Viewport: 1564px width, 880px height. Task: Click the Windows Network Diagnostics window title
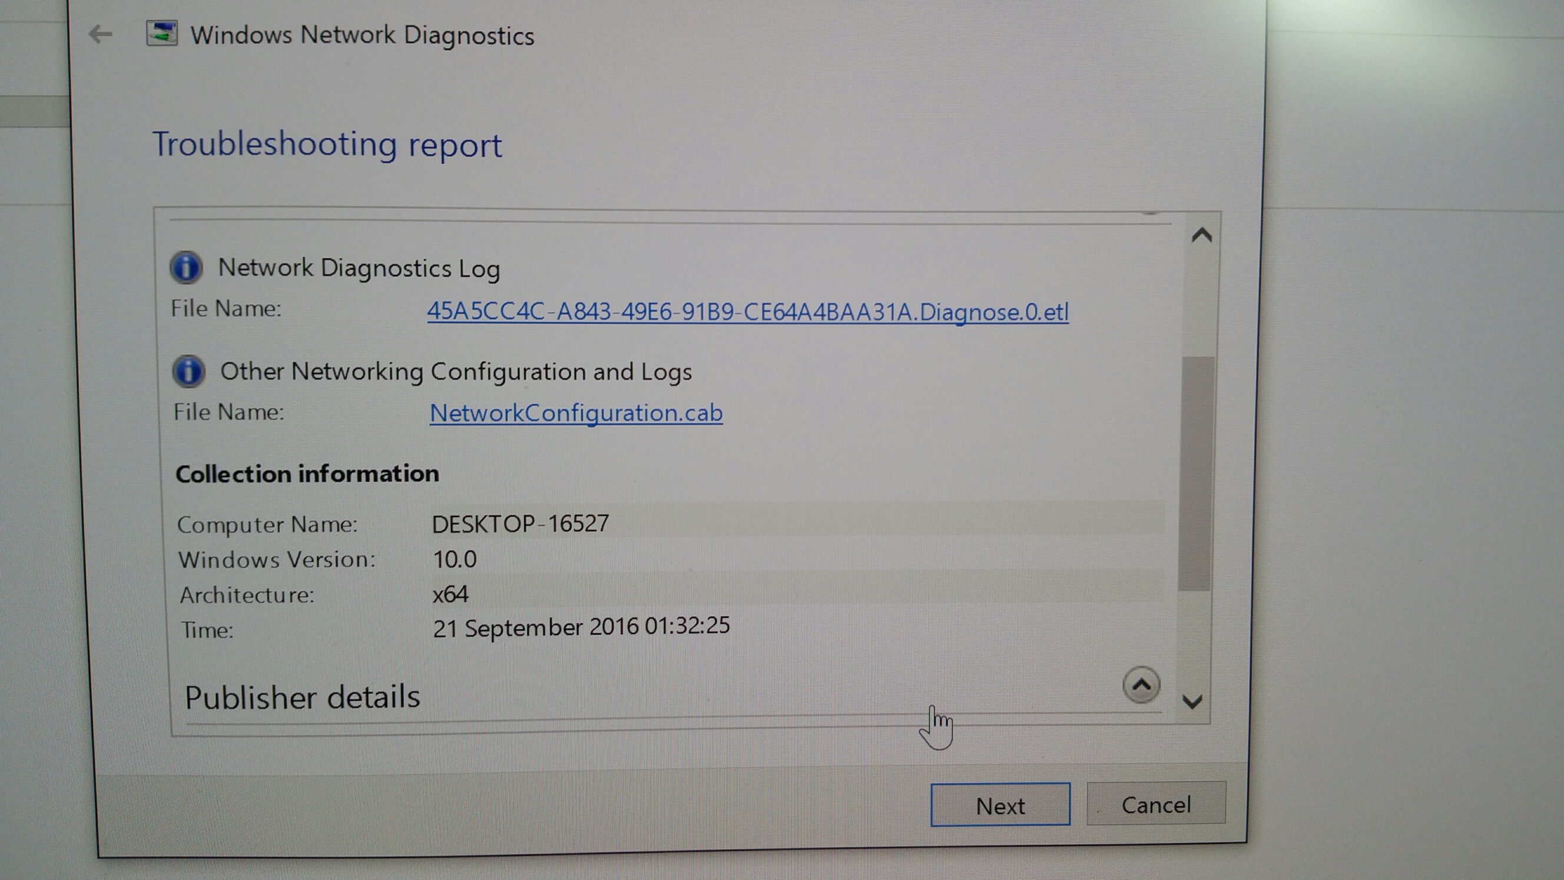(x=363, y=35)
